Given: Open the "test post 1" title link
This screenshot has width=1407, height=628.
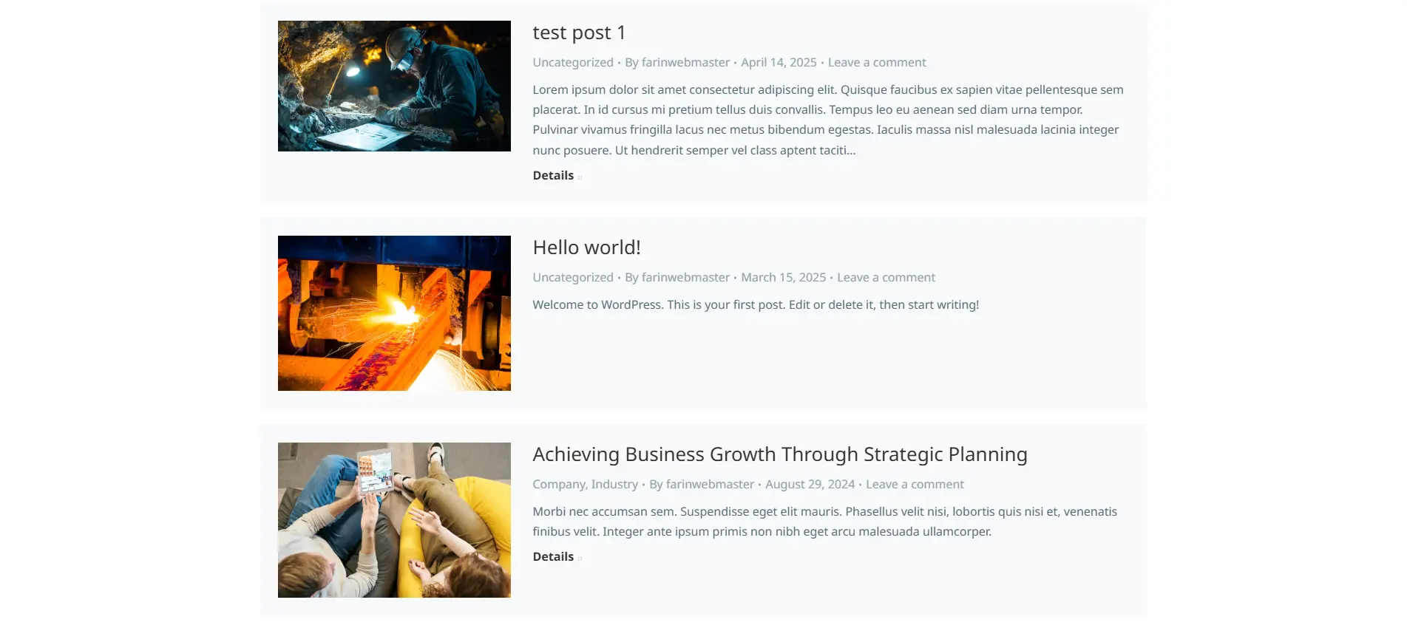Looking at the screenshot, I should 579,33.
